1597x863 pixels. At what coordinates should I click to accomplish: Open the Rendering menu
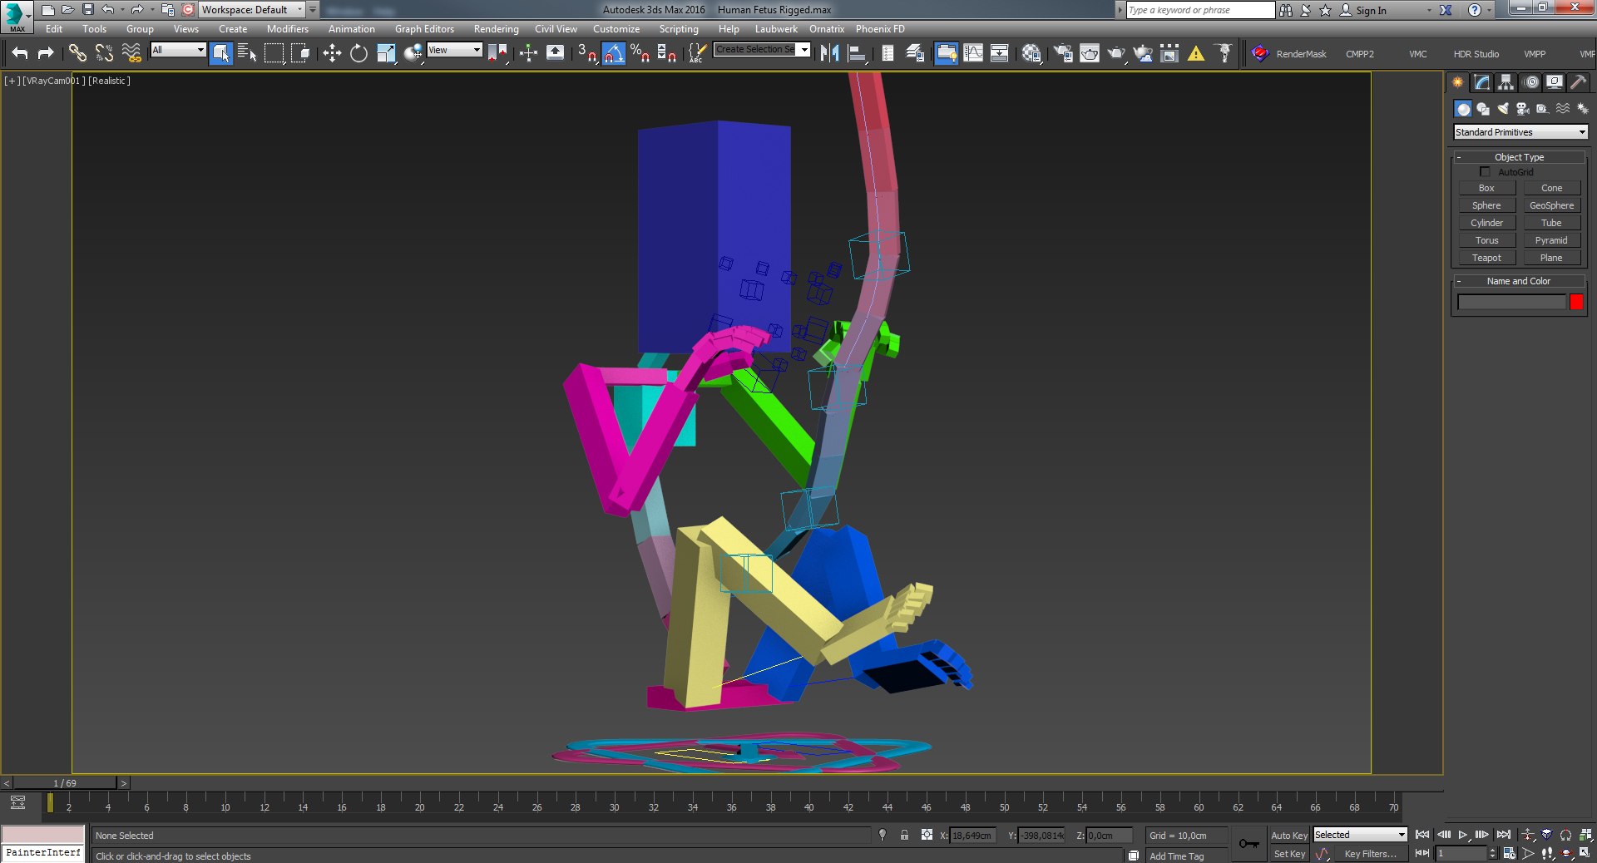pos(496,29)
